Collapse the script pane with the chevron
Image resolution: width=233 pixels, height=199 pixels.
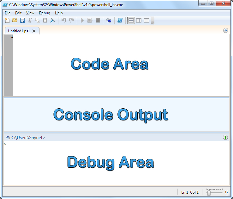[225, 30]
